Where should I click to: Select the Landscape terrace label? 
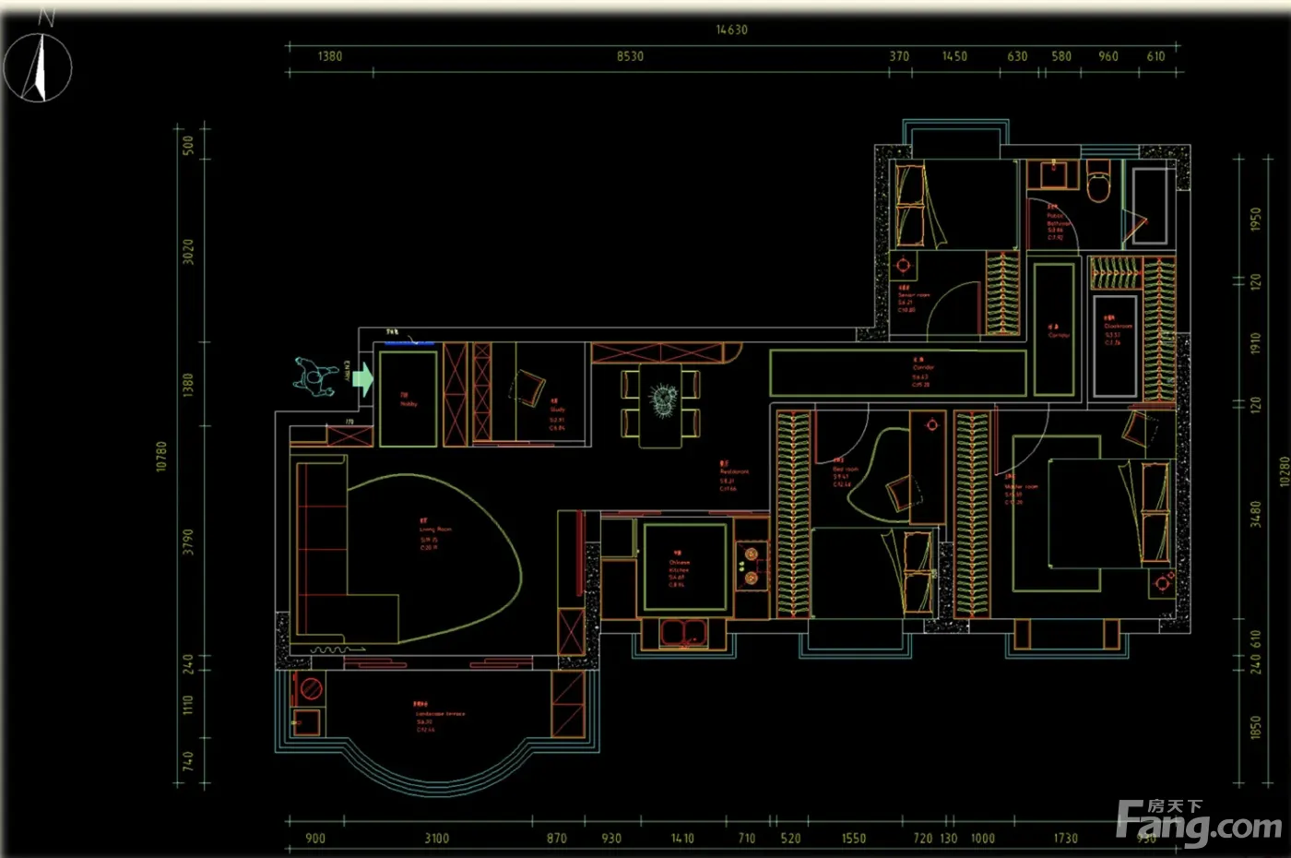pyautogui.click(x=439, y=716)
